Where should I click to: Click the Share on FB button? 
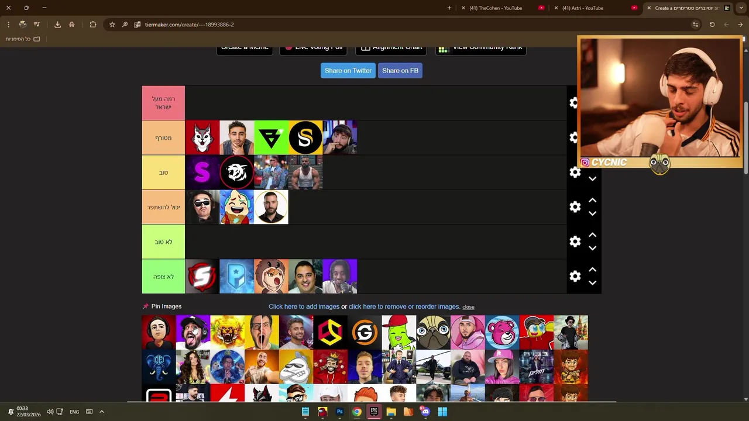tap(400, 71)
